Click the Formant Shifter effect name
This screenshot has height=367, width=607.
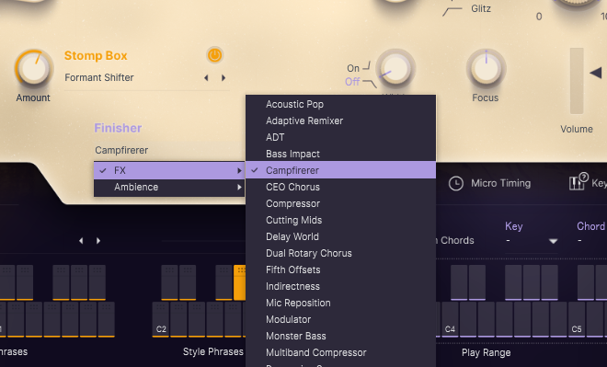[x=99, y=78]
